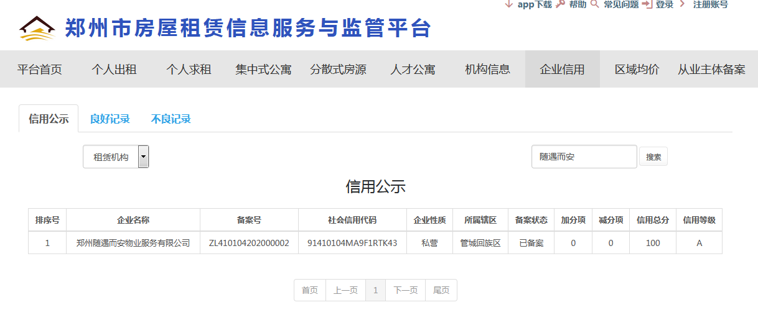
Task: Click the 首页 pagination button
Action: tap(310, 290)
